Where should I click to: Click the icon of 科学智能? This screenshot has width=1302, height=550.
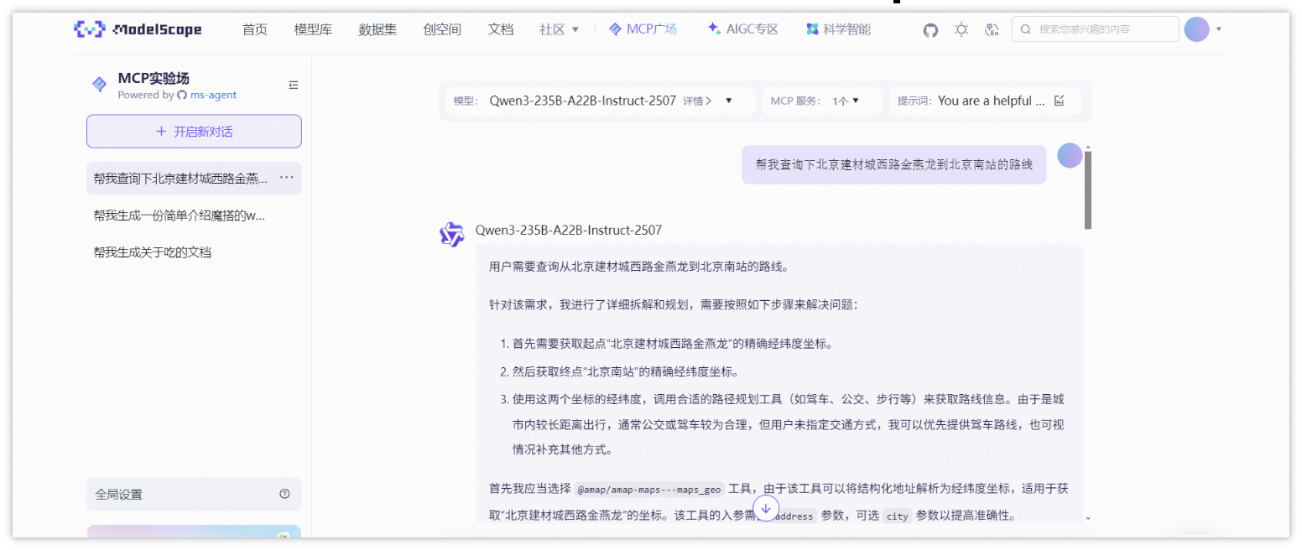(x=812, y=29)
